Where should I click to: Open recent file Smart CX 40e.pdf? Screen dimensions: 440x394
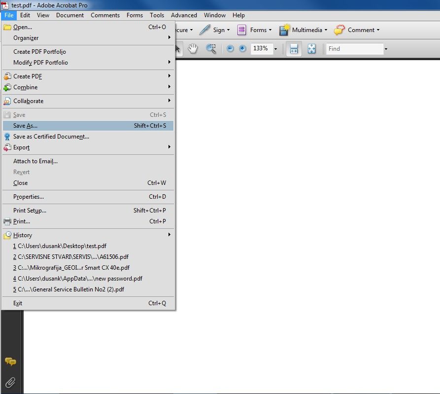(88, 268)
